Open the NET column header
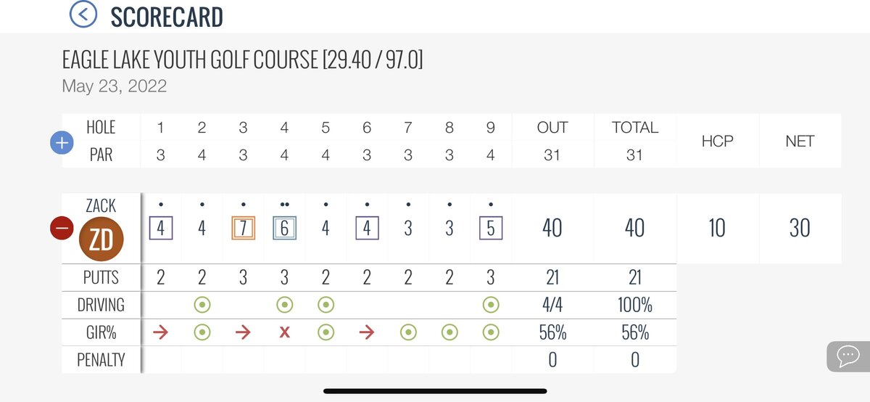 point(800,141)
